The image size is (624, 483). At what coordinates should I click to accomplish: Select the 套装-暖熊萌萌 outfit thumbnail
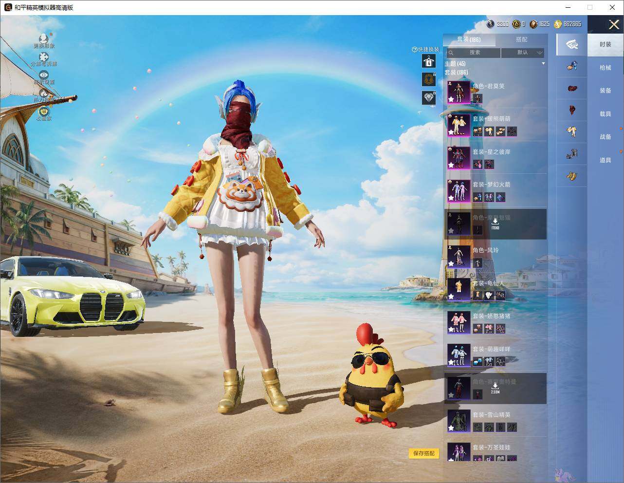[459, 125]
